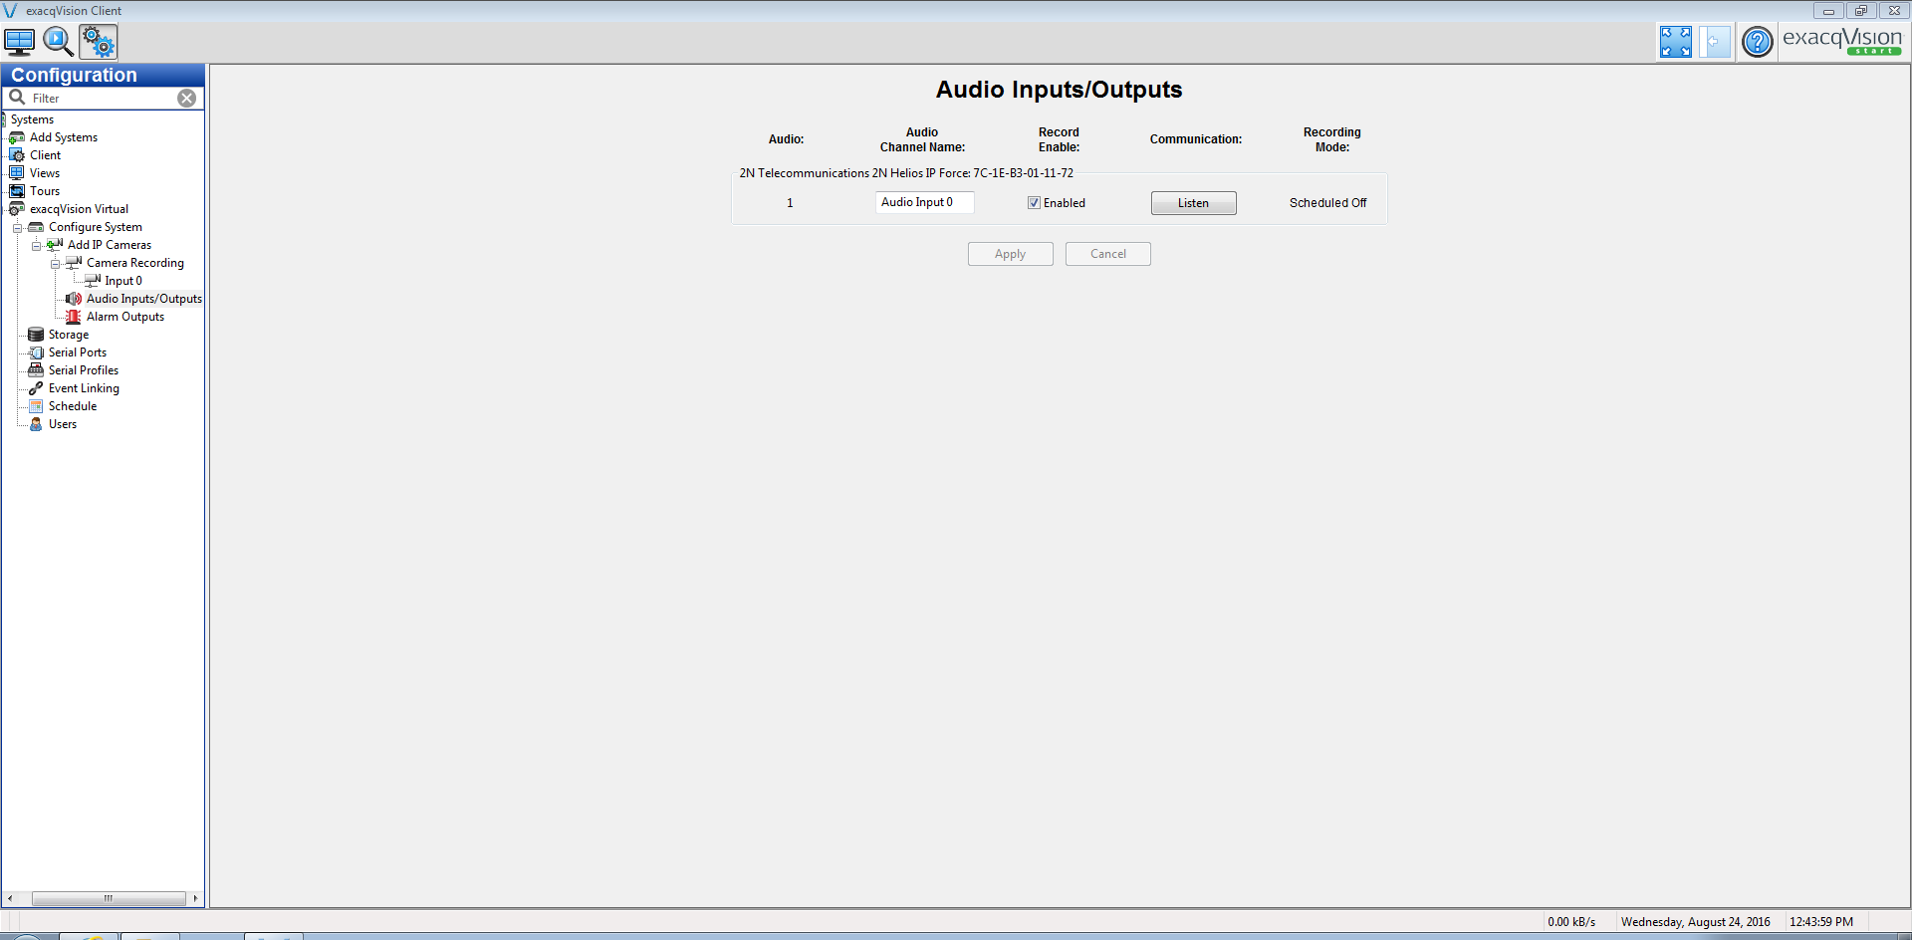Collapse the Camera Recording node
This screenshot has width=1912, height=940.
point(56,264)
